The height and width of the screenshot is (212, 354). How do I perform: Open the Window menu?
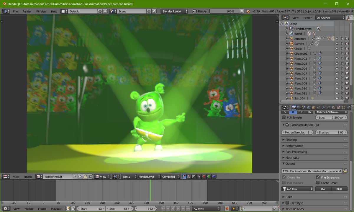tap(41, 11)
